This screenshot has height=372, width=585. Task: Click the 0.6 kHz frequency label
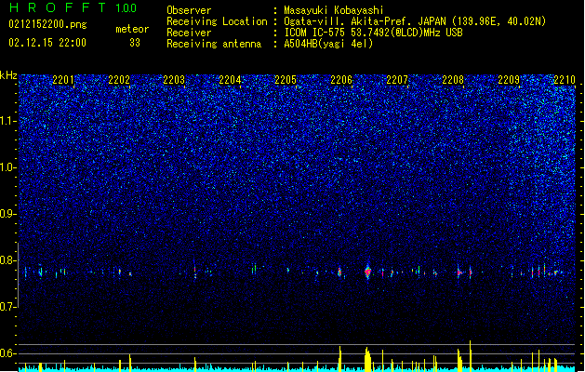8,353
